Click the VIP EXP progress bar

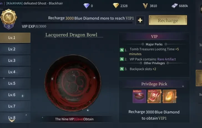(x=77, y=23)
